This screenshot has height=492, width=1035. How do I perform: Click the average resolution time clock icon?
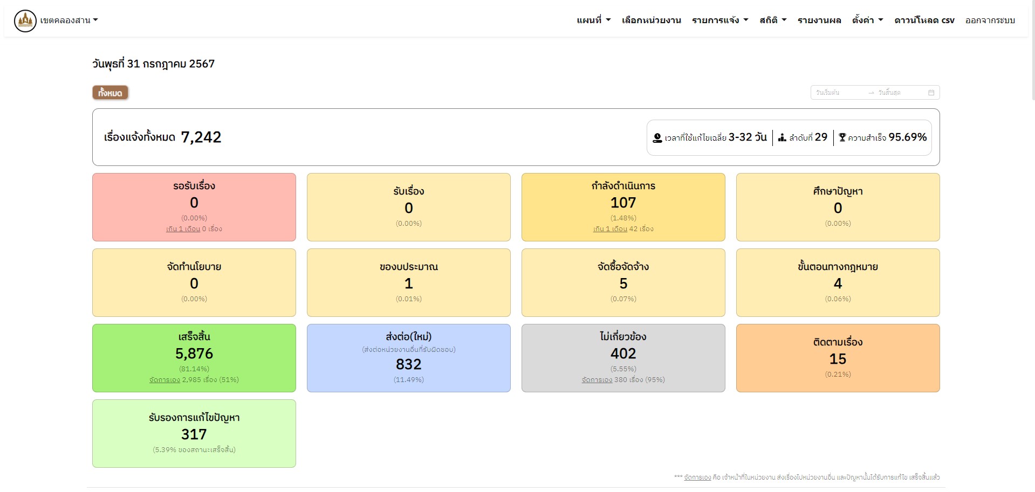pyautogui.click(x=657, y=138)
